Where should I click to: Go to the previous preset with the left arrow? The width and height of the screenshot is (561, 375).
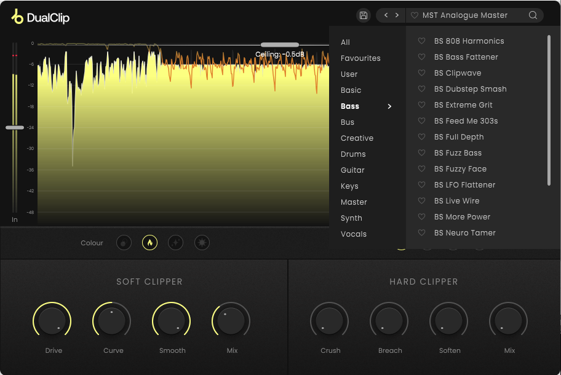pyautogui.click(x=386, y=15)
